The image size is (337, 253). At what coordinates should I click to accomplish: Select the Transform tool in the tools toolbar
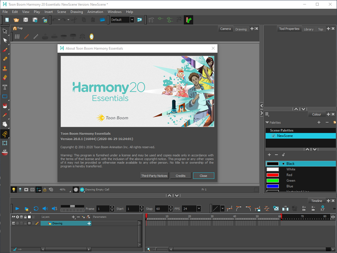point(5,31)
